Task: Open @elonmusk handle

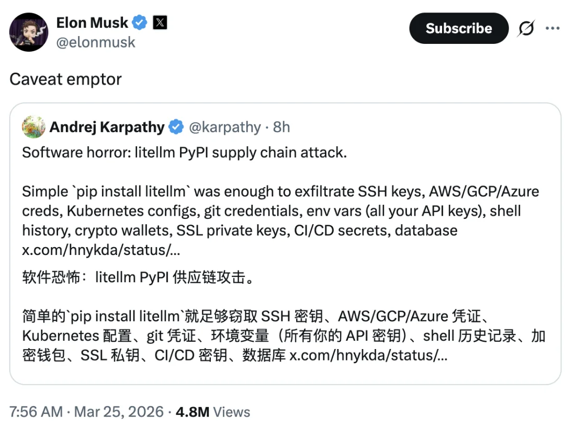Action: click(x=96, y=42)
